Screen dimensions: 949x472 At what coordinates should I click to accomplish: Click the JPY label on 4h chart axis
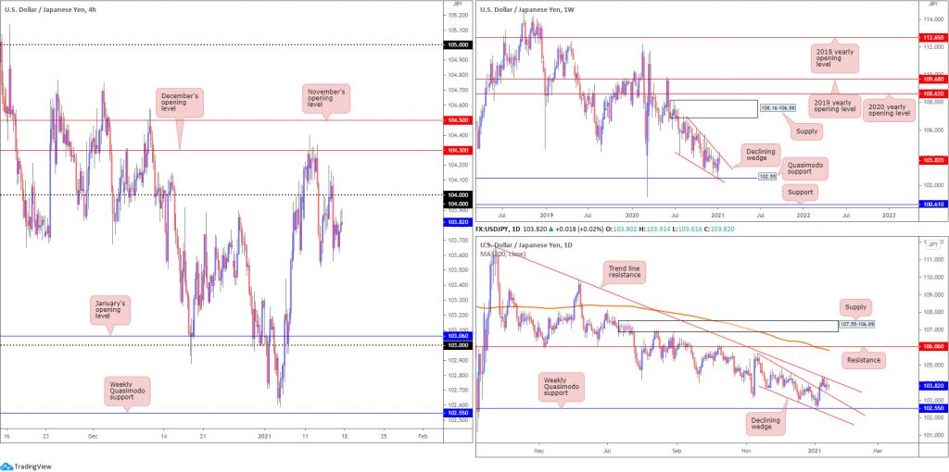point(457,3)
